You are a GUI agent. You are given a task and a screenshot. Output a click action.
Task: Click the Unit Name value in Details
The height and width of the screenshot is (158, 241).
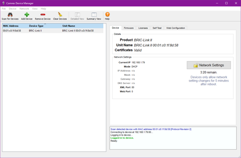(x=156, y=45)
